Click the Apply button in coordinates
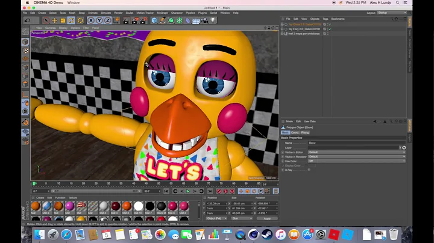 point(267,218)
